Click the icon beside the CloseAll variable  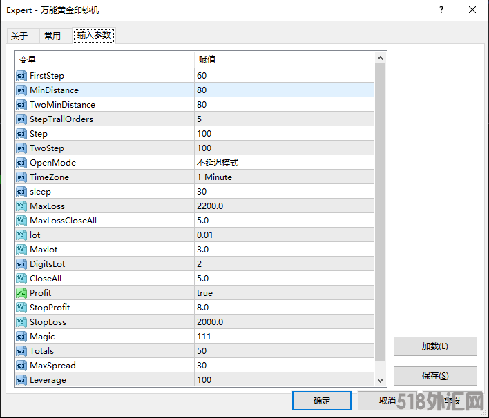tap(21, 279)
